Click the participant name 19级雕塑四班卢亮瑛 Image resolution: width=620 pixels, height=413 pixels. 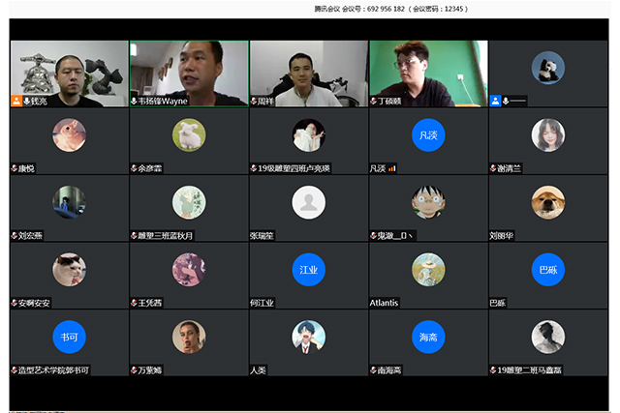[294, 168]
